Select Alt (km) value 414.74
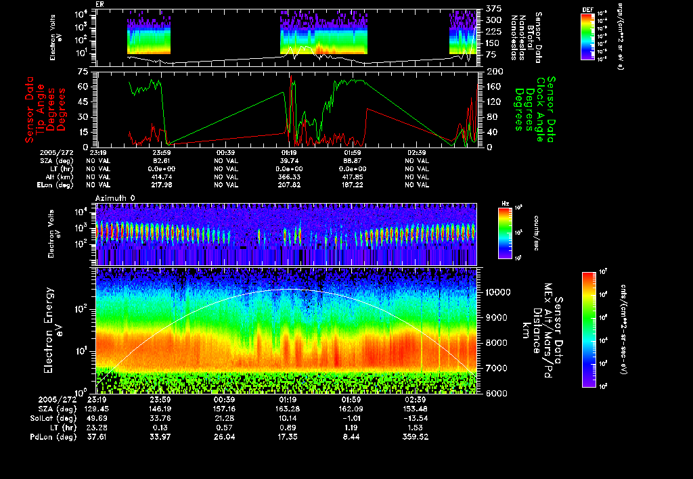Viewport: 693px width, 479px height. point(162,177)
